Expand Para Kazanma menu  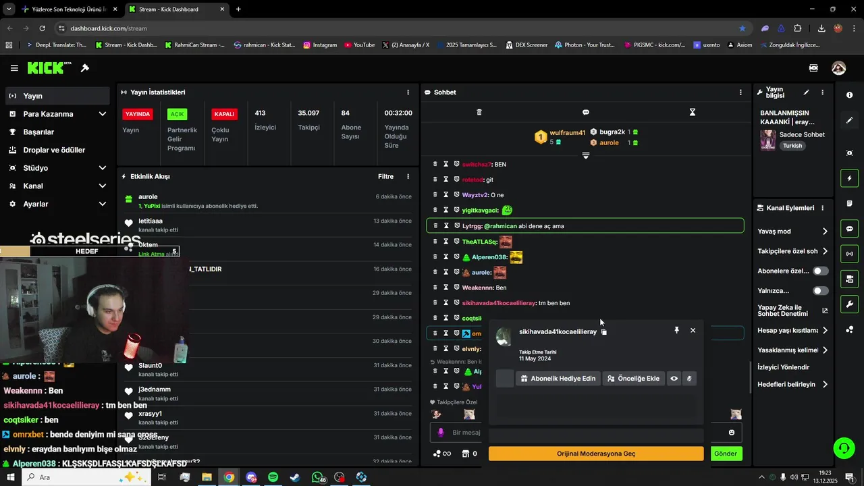click(103, 114)
